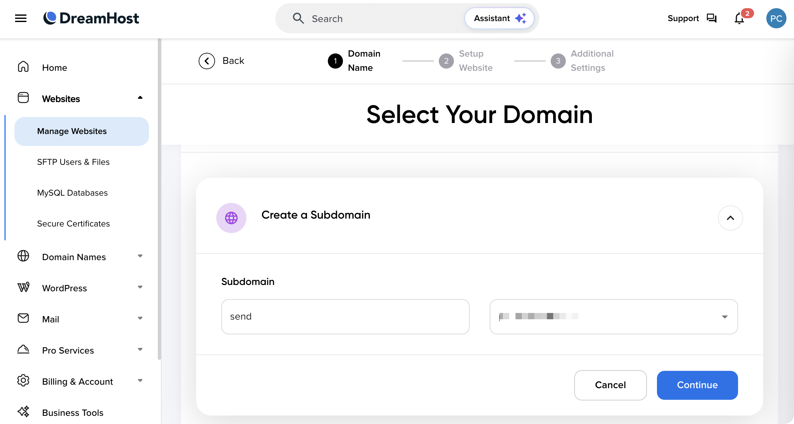The image size is (794, 424).
Task: Click the PC profile avatar
Action: [x=776, y=18]
